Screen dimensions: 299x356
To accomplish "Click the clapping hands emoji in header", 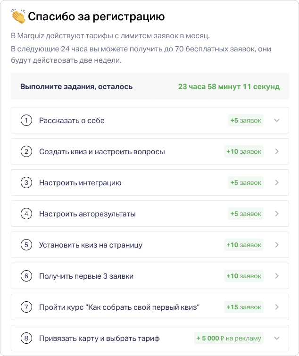I will (x=19, y=17).
